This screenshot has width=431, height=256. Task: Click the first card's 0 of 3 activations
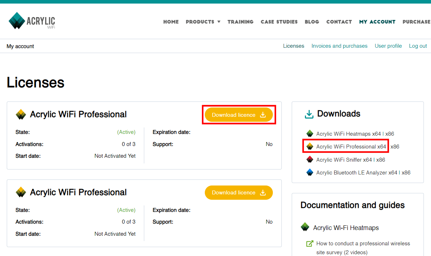(x=129, y=144)
